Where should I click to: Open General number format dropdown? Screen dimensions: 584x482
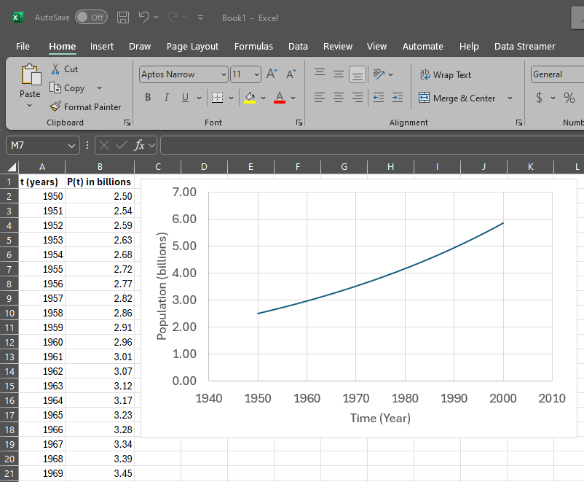(x=558, y=74)
